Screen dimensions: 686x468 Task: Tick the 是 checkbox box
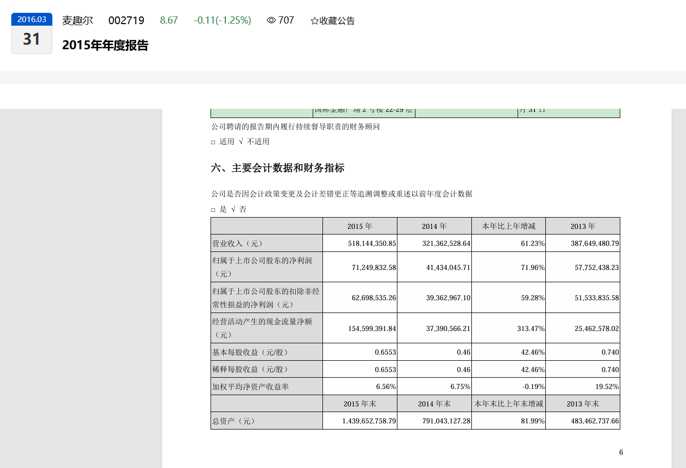pos(213,210)
